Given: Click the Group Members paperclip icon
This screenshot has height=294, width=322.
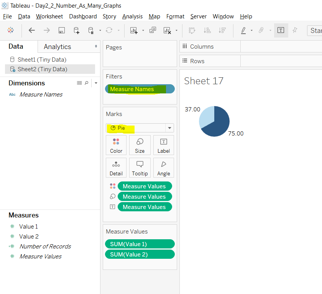Looking at the screenshot, I should 261,30.
